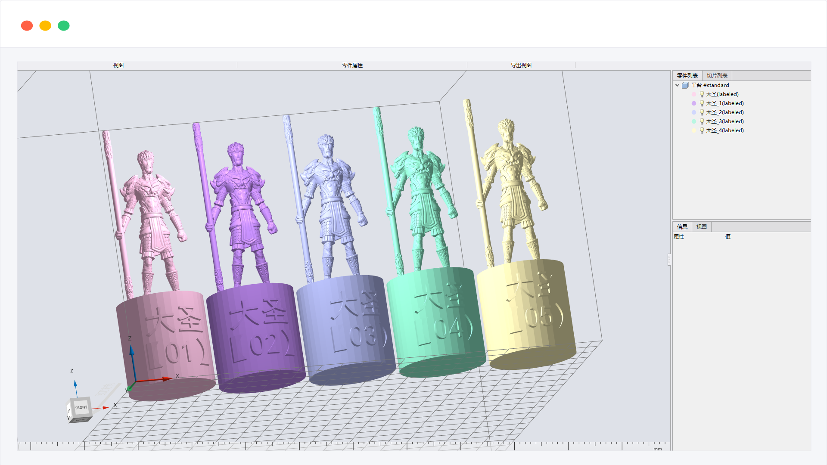827x465 pixels.
Task: Open the 导出视图 toolbar section
Action: pos(521,65)
